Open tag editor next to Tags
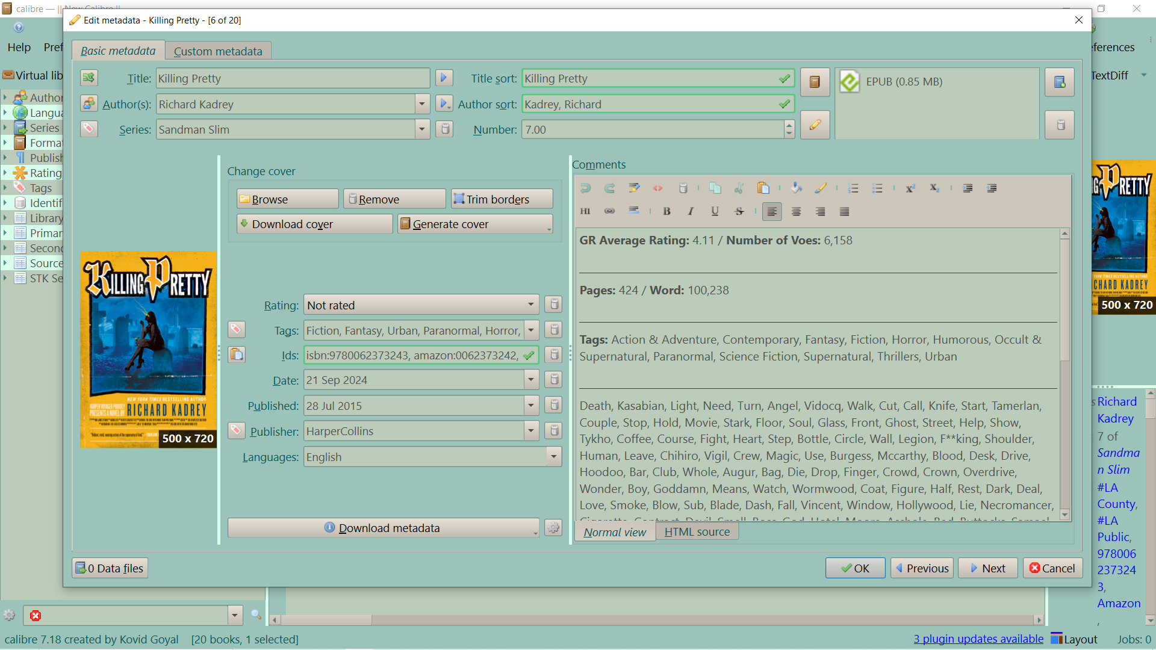Viewport: 1156px width, 650px height. pos(236,329)
